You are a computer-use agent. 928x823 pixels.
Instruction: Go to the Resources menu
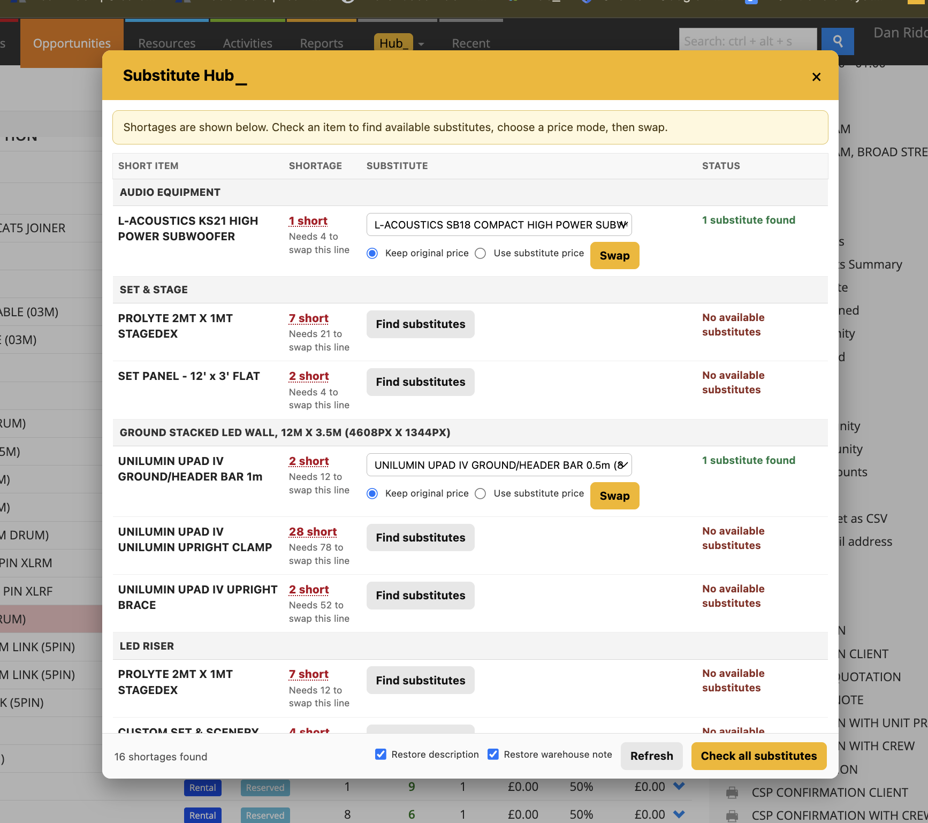tap(166, 43)
